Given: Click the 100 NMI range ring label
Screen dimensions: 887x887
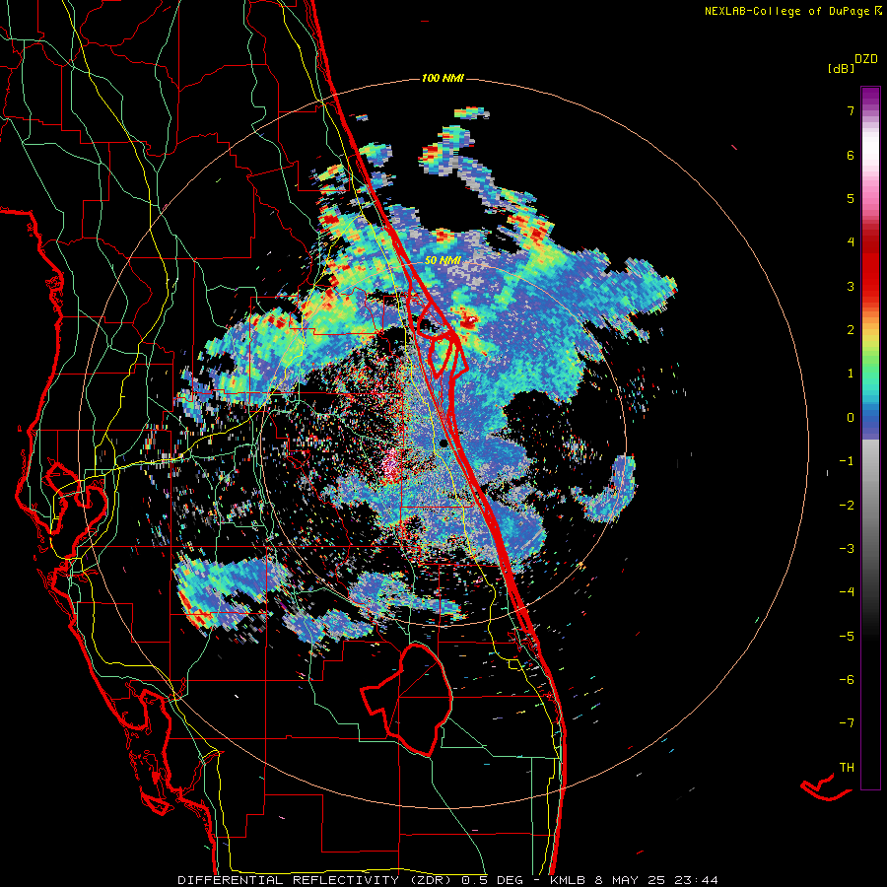Looking at the screenshot, I should coord(443,78).
